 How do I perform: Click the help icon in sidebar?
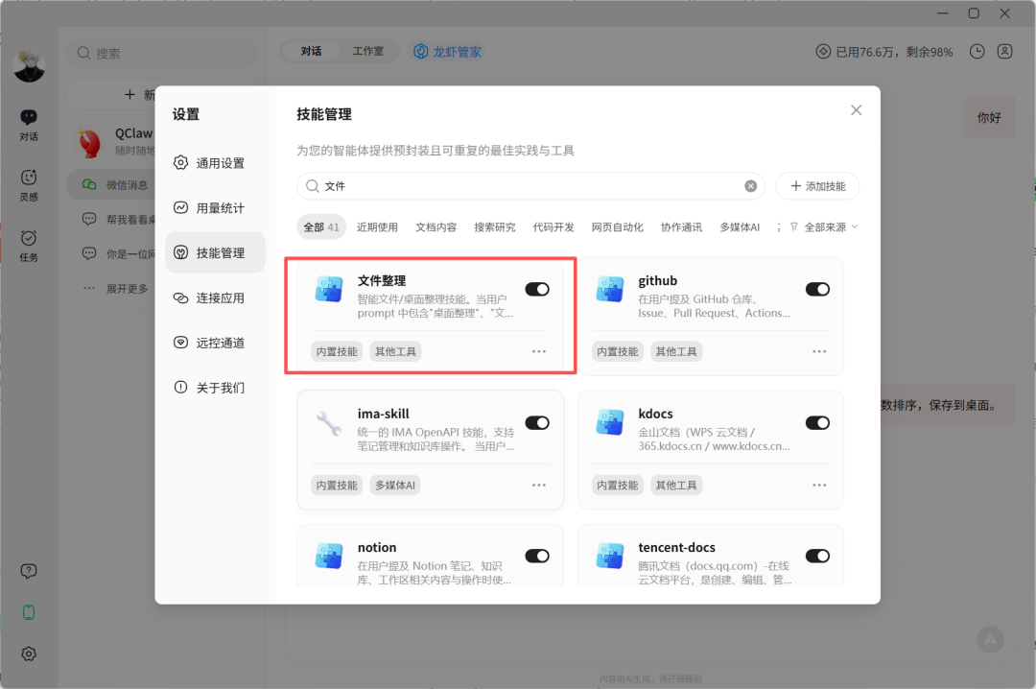(x=29, y=571)
